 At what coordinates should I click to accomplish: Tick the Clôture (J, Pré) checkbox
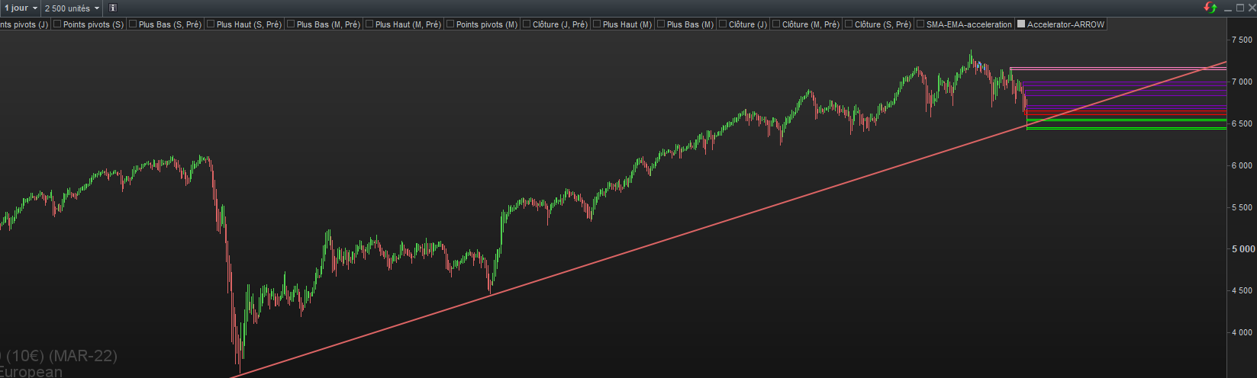tap(527, 24)
